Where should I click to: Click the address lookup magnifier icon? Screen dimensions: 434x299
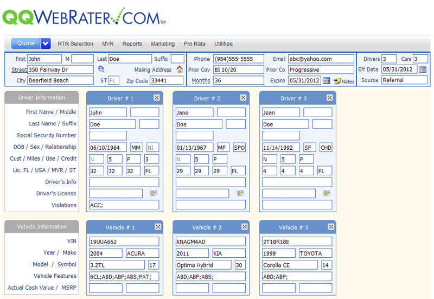101,69
